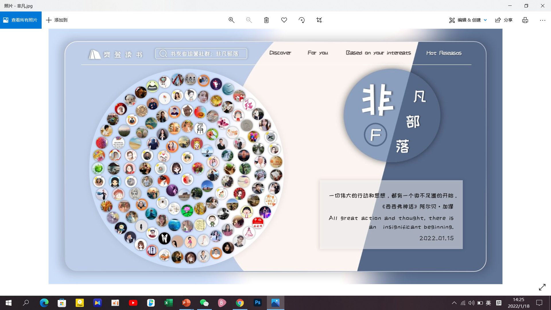Open the three-dots more options menu
This screenshot has width=551, height=310.
point(542,20)
